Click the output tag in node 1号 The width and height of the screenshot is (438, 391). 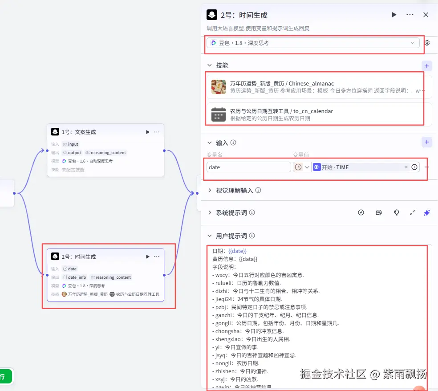click(72, 153)
